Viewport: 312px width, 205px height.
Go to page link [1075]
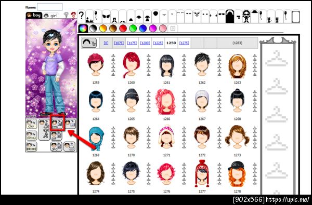click(x=119, y=43)
